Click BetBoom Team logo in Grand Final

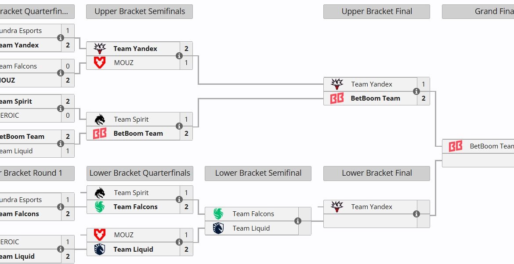[x=456, y=146]
